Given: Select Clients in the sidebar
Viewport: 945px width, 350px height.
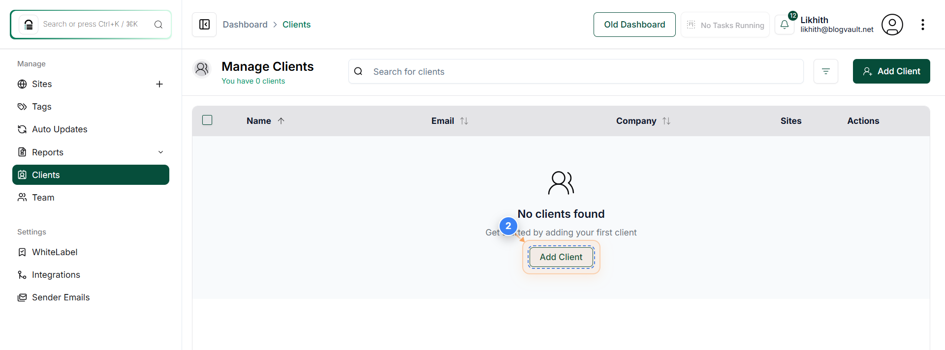Looking at the screenshot, I should [91, 175].
